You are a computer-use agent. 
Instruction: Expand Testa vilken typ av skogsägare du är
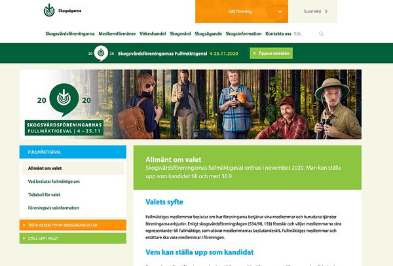(x=73, y=225)
